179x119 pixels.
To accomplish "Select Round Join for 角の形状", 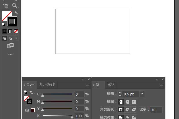I will point(127,109).
